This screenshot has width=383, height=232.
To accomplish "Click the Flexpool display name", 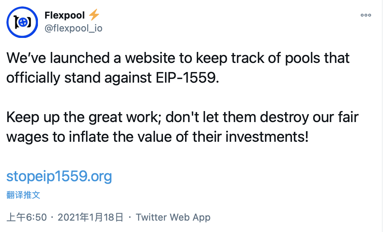I will pyautogui.click(x=65, y=15).
